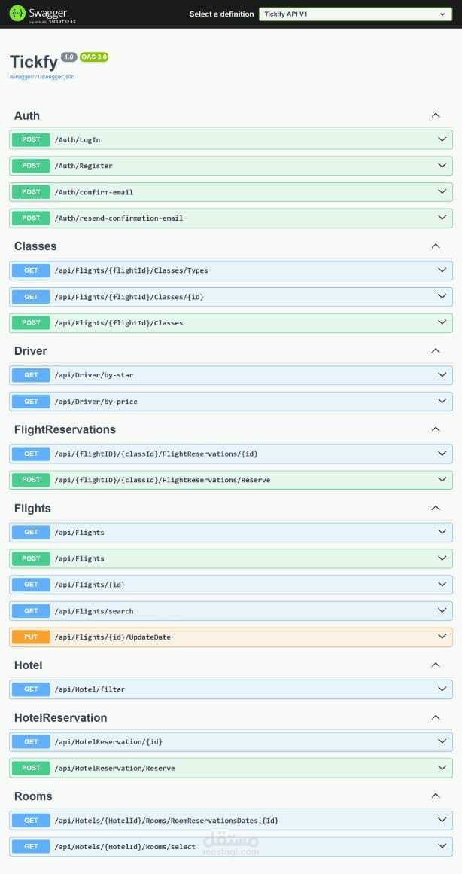Open the /swagger/v1/swagger.json link
This screenshot has width=462, height=874.
tap(41, 76)
